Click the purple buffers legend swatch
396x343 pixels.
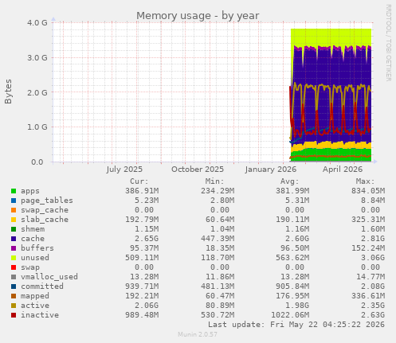14,248
